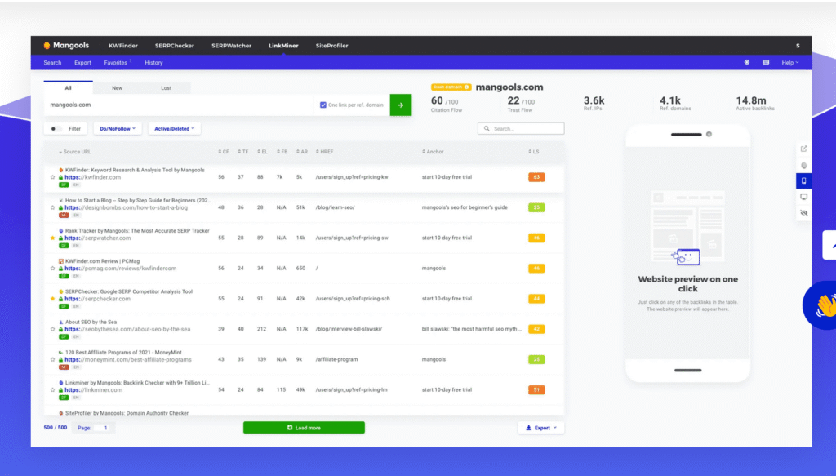Viewport: 836px width, 476px height.
Task: Click the root domain info badge
Action: pos(451,87)
